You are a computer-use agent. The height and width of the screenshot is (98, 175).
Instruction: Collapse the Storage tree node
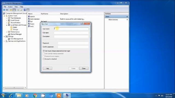(4, 36)
